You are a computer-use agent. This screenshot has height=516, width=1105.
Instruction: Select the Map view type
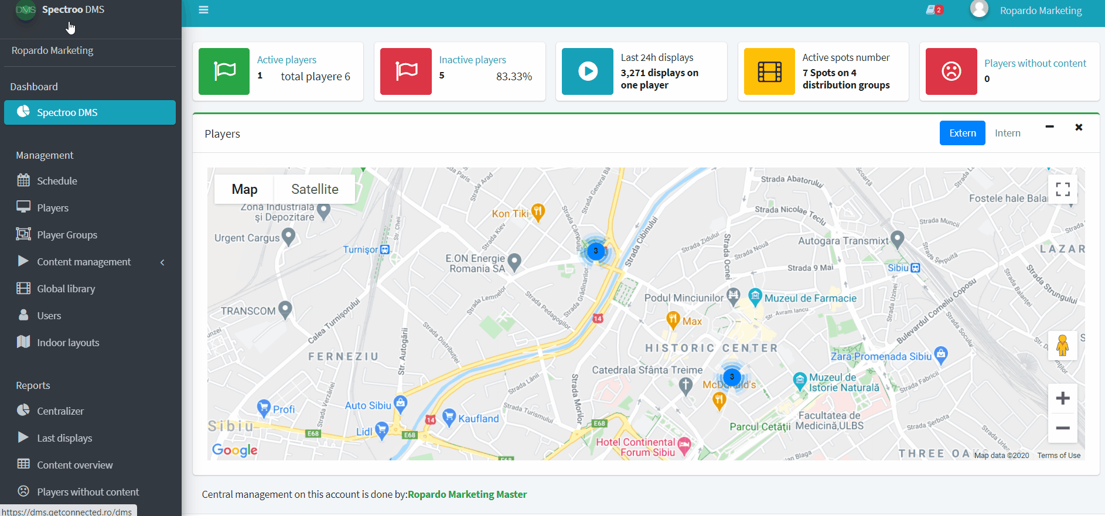[244, 189]
